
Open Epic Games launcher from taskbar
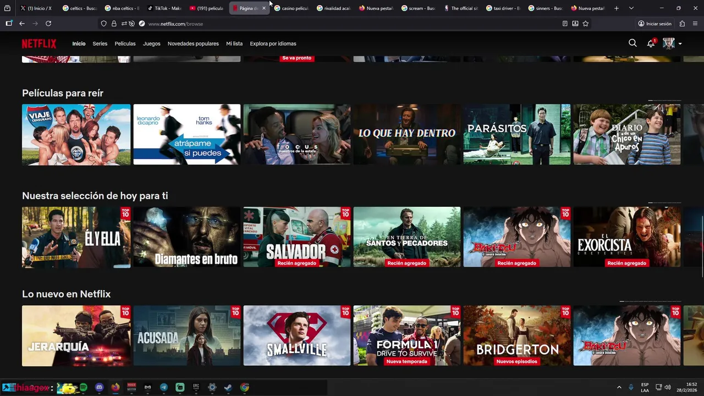pyautogui.click(x=196, y=387)
